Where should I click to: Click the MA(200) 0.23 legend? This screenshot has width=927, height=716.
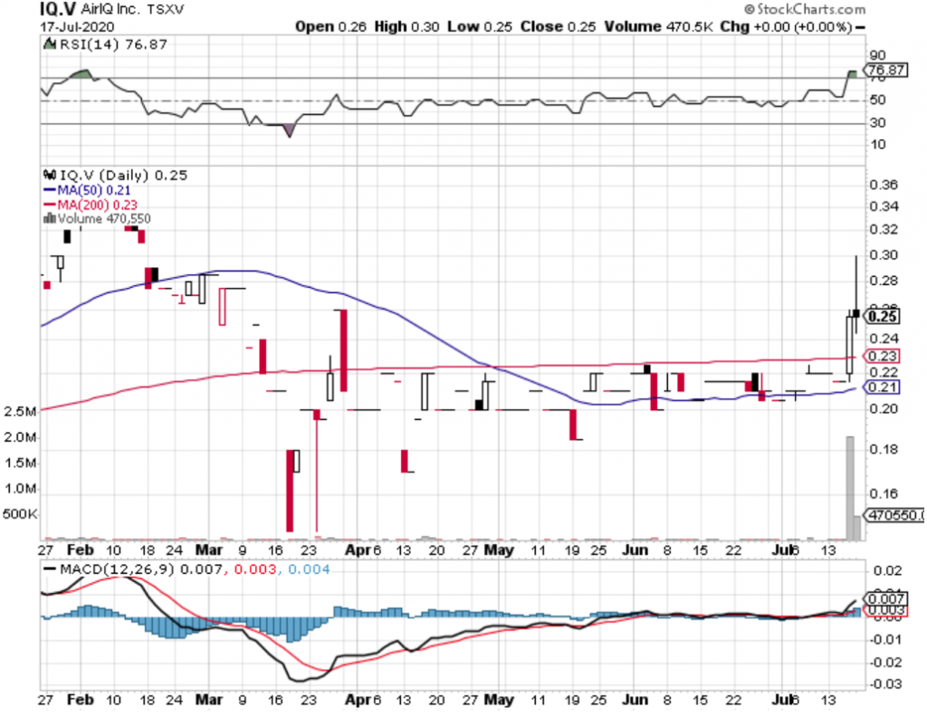(x=90, y=205)
